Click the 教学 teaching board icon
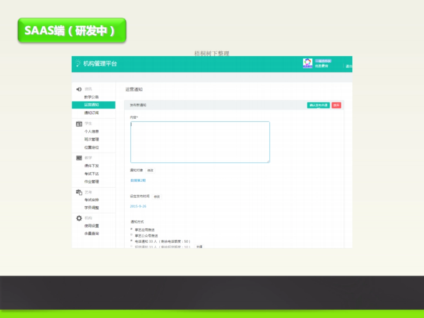 point(78,158)
